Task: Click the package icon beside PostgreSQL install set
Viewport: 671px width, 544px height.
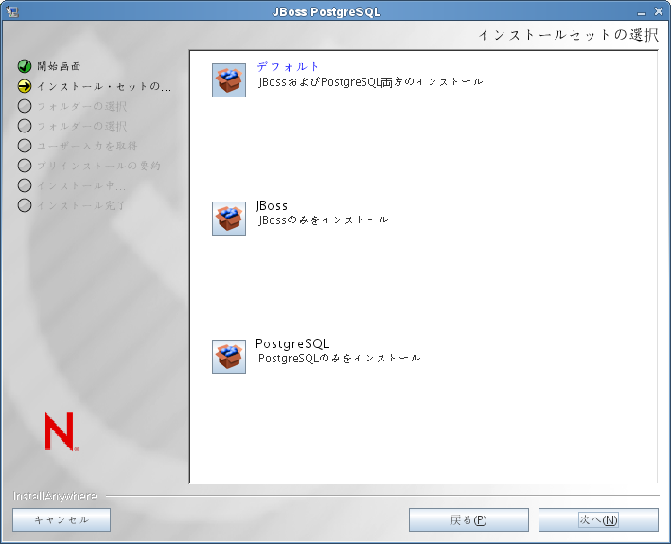Action: [229, 357]
